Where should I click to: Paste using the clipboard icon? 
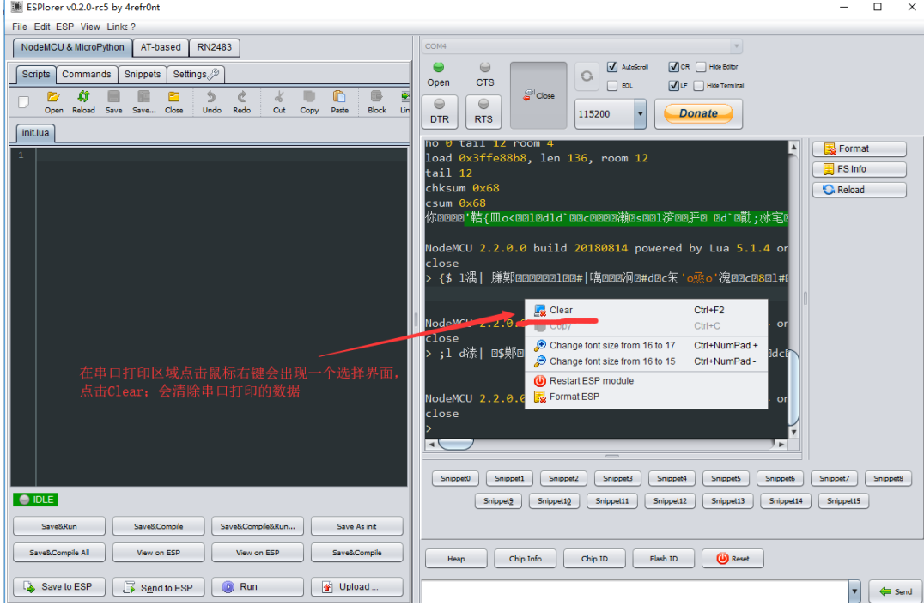click(339, 102)
